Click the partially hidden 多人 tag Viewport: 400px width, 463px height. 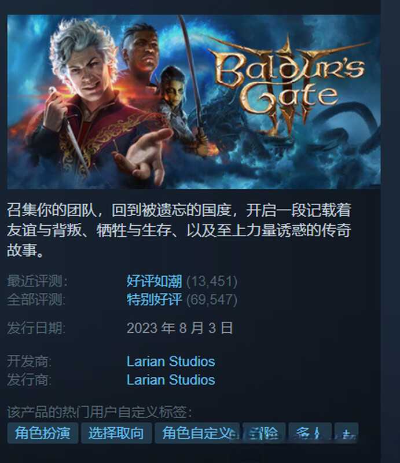tap(310, 433)
